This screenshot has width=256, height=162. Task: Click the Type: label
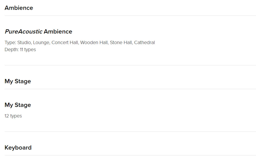click(x=10, y=42)
